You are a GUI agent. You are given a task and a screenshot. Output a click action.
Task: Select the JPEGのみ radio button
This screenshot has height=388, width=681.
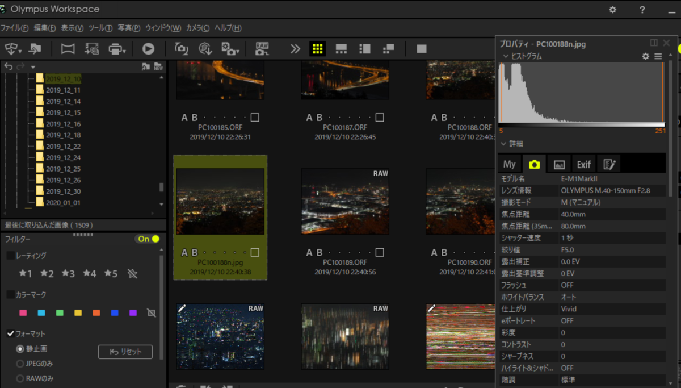tap(20, 364)
